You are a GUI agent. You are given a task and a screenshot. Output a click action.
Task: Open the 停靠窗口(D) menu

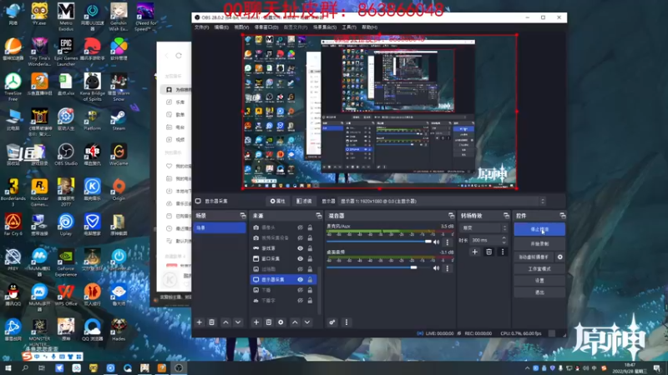[x=266, y=27]
